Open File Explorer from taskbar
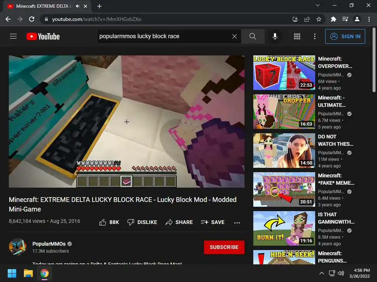 [28, 273]
